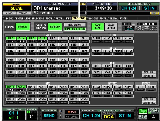
Task: Toggle the MUTE MASTER button
Action: (x=143, y=117)
